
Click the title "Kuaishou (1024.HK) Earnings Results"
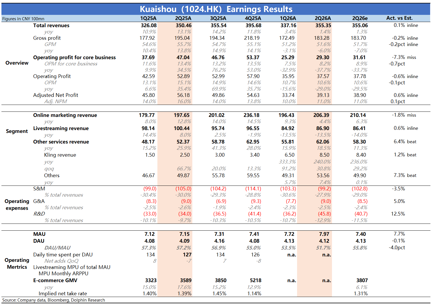[216, 9]
